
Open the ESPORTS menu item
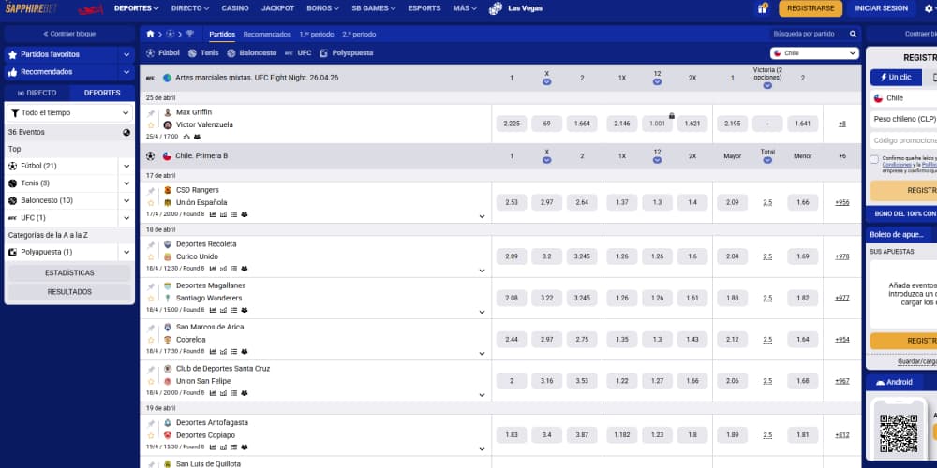click(424, 8)
